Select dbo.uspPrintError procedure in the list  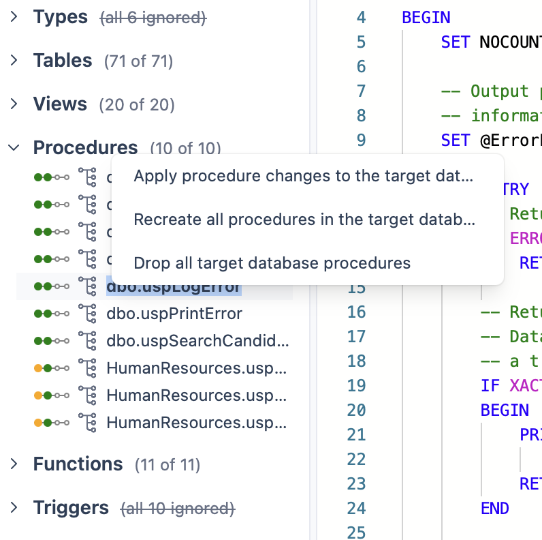click(174, 314)
